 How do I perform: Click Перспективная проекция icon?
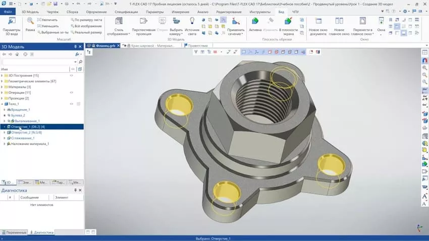click(x=143, y=21)
